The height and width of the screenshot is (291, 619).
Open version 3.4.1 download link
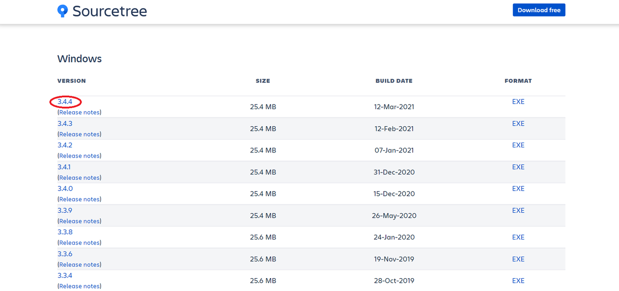pyautogui.click(x=64, y=167)
